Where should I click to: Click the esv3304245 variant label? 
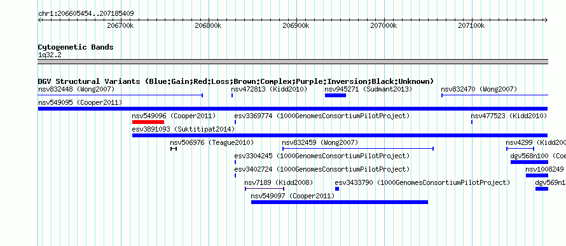tap(322, 156)
